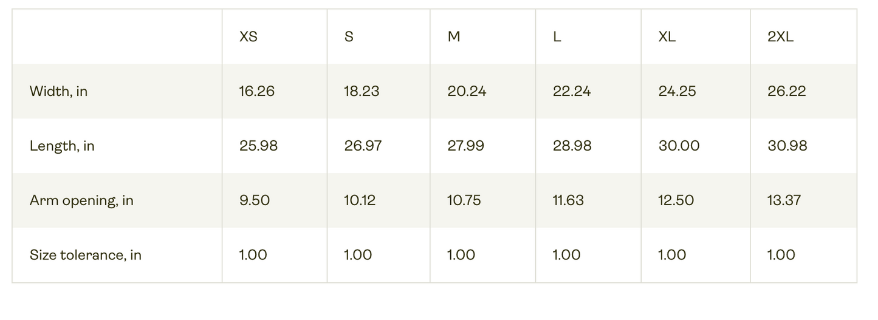Click the XS width value 16.26

click(x=257, y=91)
